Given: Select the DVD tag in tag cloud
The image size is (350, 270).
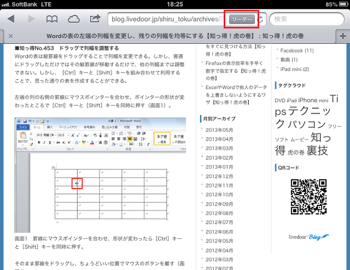Looking at the screenshot, I should pyautogui.click(x=280, y=101).
